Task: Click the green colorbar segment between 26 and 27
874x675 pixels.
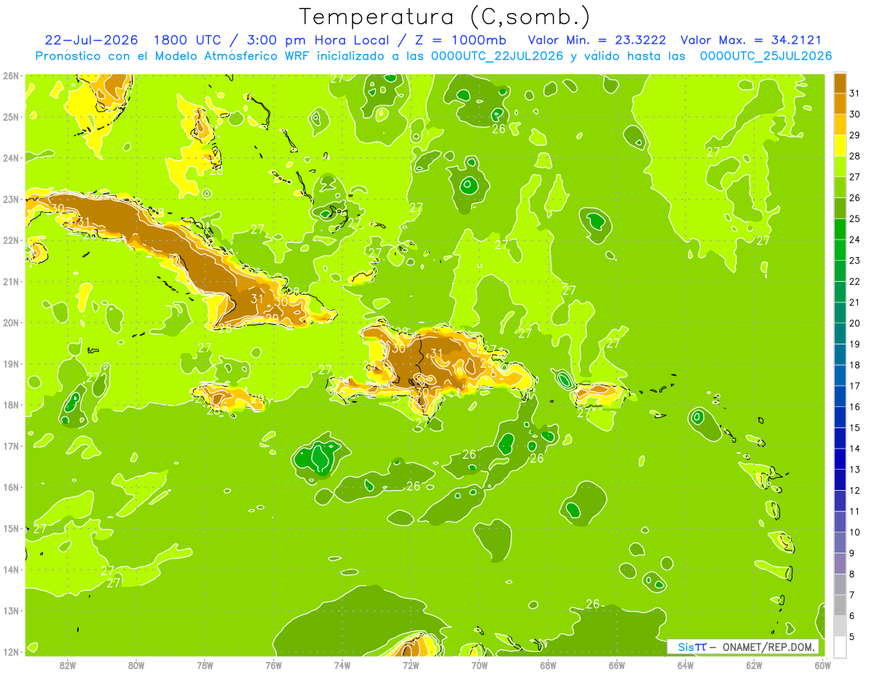Action: [840, 187]
